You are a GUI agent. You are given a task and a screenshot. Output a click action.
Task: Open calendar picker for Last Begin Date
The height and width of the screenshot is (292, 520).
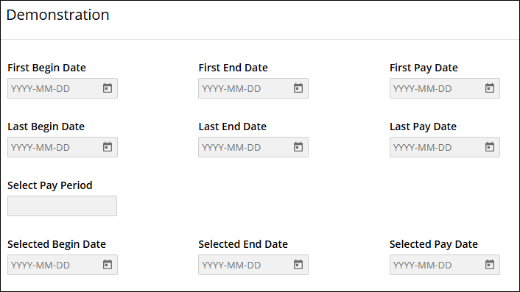(107, 147)
